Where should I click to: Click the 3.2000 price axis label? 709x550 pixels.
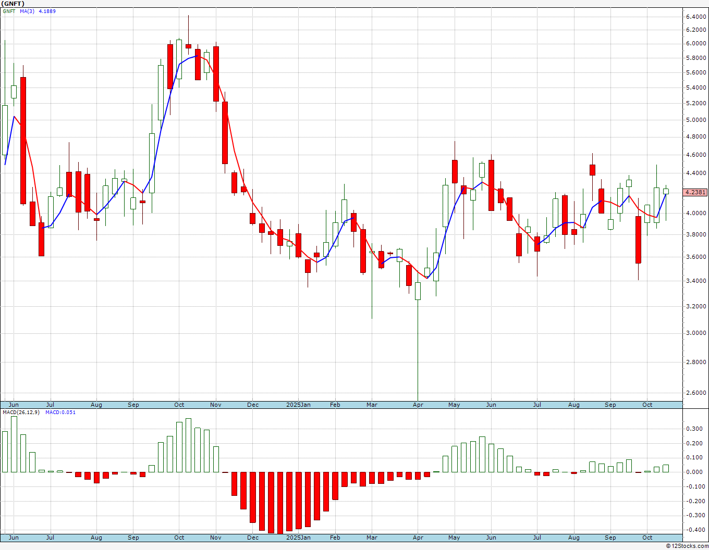point(696,306)
